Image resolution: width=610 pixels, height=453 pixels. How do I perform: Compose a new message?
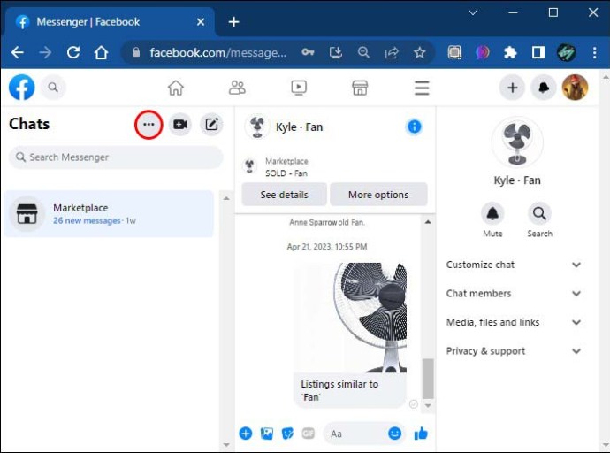point(211,125)
